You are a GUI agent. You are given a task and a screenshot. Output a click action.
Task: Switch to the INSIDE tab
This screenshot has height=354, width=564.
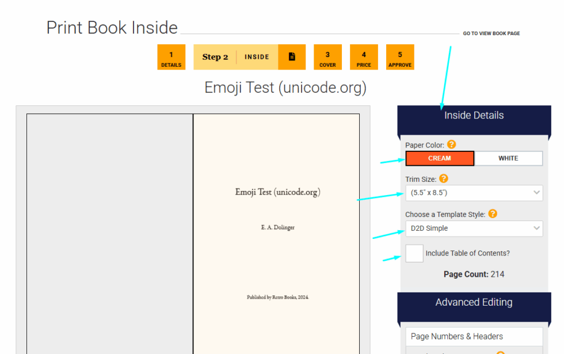tap(256, 56)
